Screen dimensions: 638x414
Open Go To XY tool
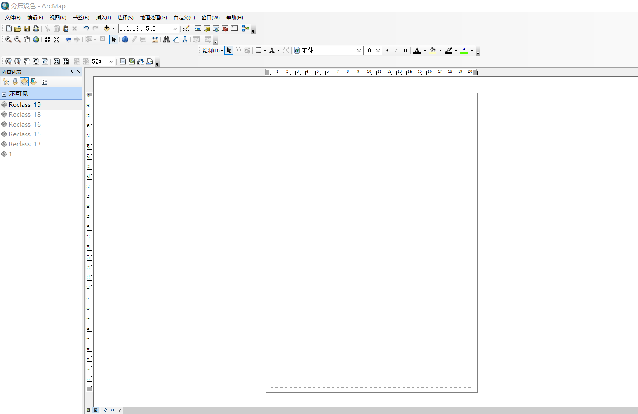coord(185,40)
